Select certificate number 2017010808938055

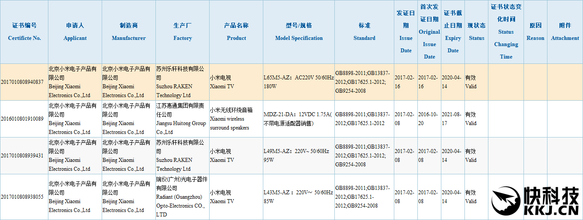(23, 197)
